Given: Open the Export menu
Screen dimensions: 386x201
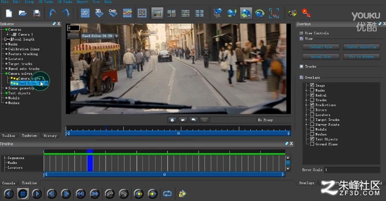Looking at the screenshot, I should click(82, 2).
